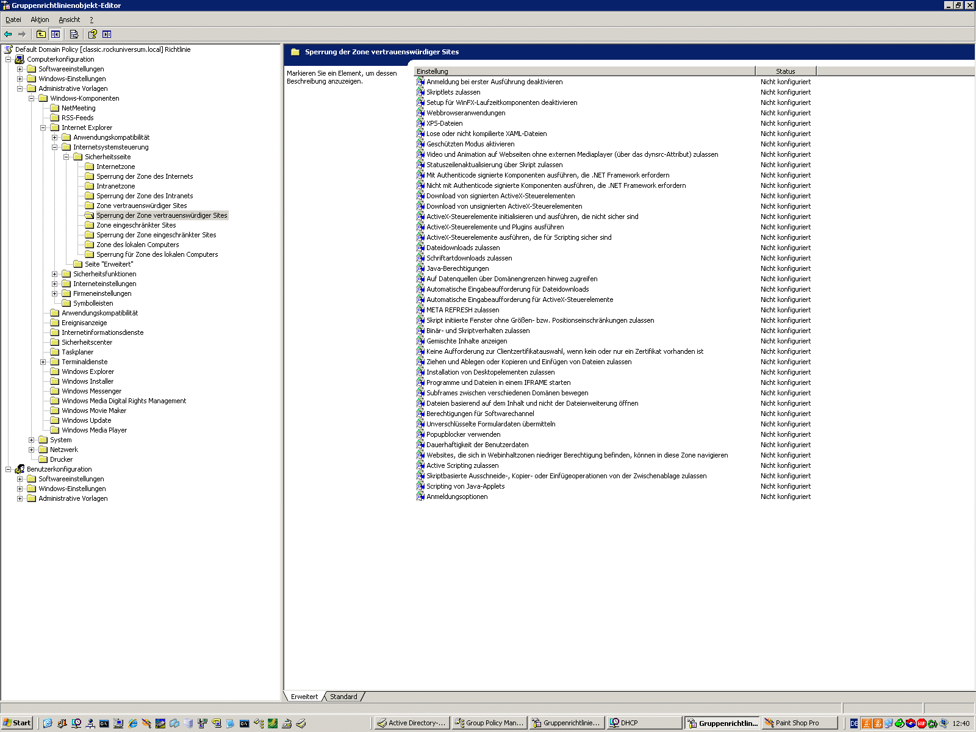Open the Aktion menu
Screen dimensions: 976x732
(40, 20)
